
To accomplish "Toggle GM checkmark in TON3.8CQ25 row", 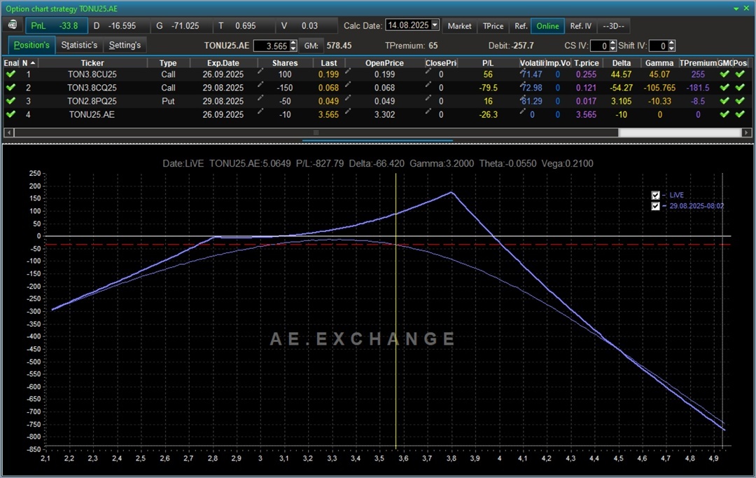I will point(724,88).
